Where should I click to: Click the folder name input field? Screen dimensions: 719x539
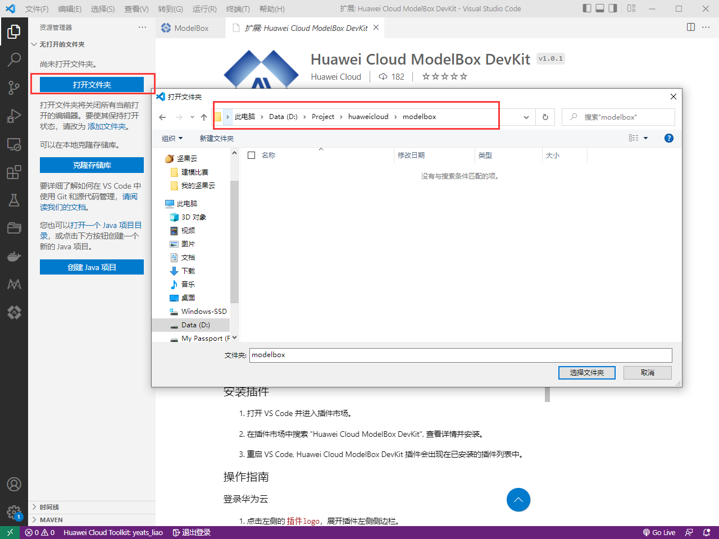pyautogui.click(x=461, y=355)
